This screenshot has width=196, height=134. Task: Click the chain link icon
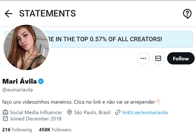118,113
